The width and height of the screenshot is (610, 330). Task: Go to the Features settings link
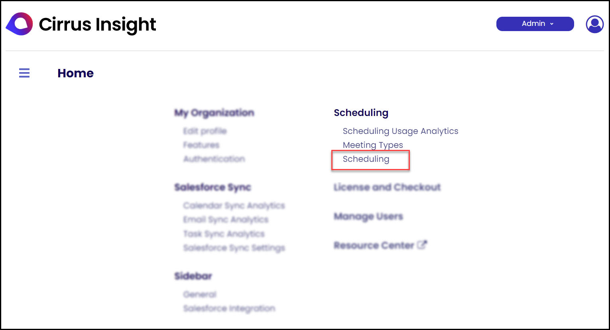[x=201, y=145]
